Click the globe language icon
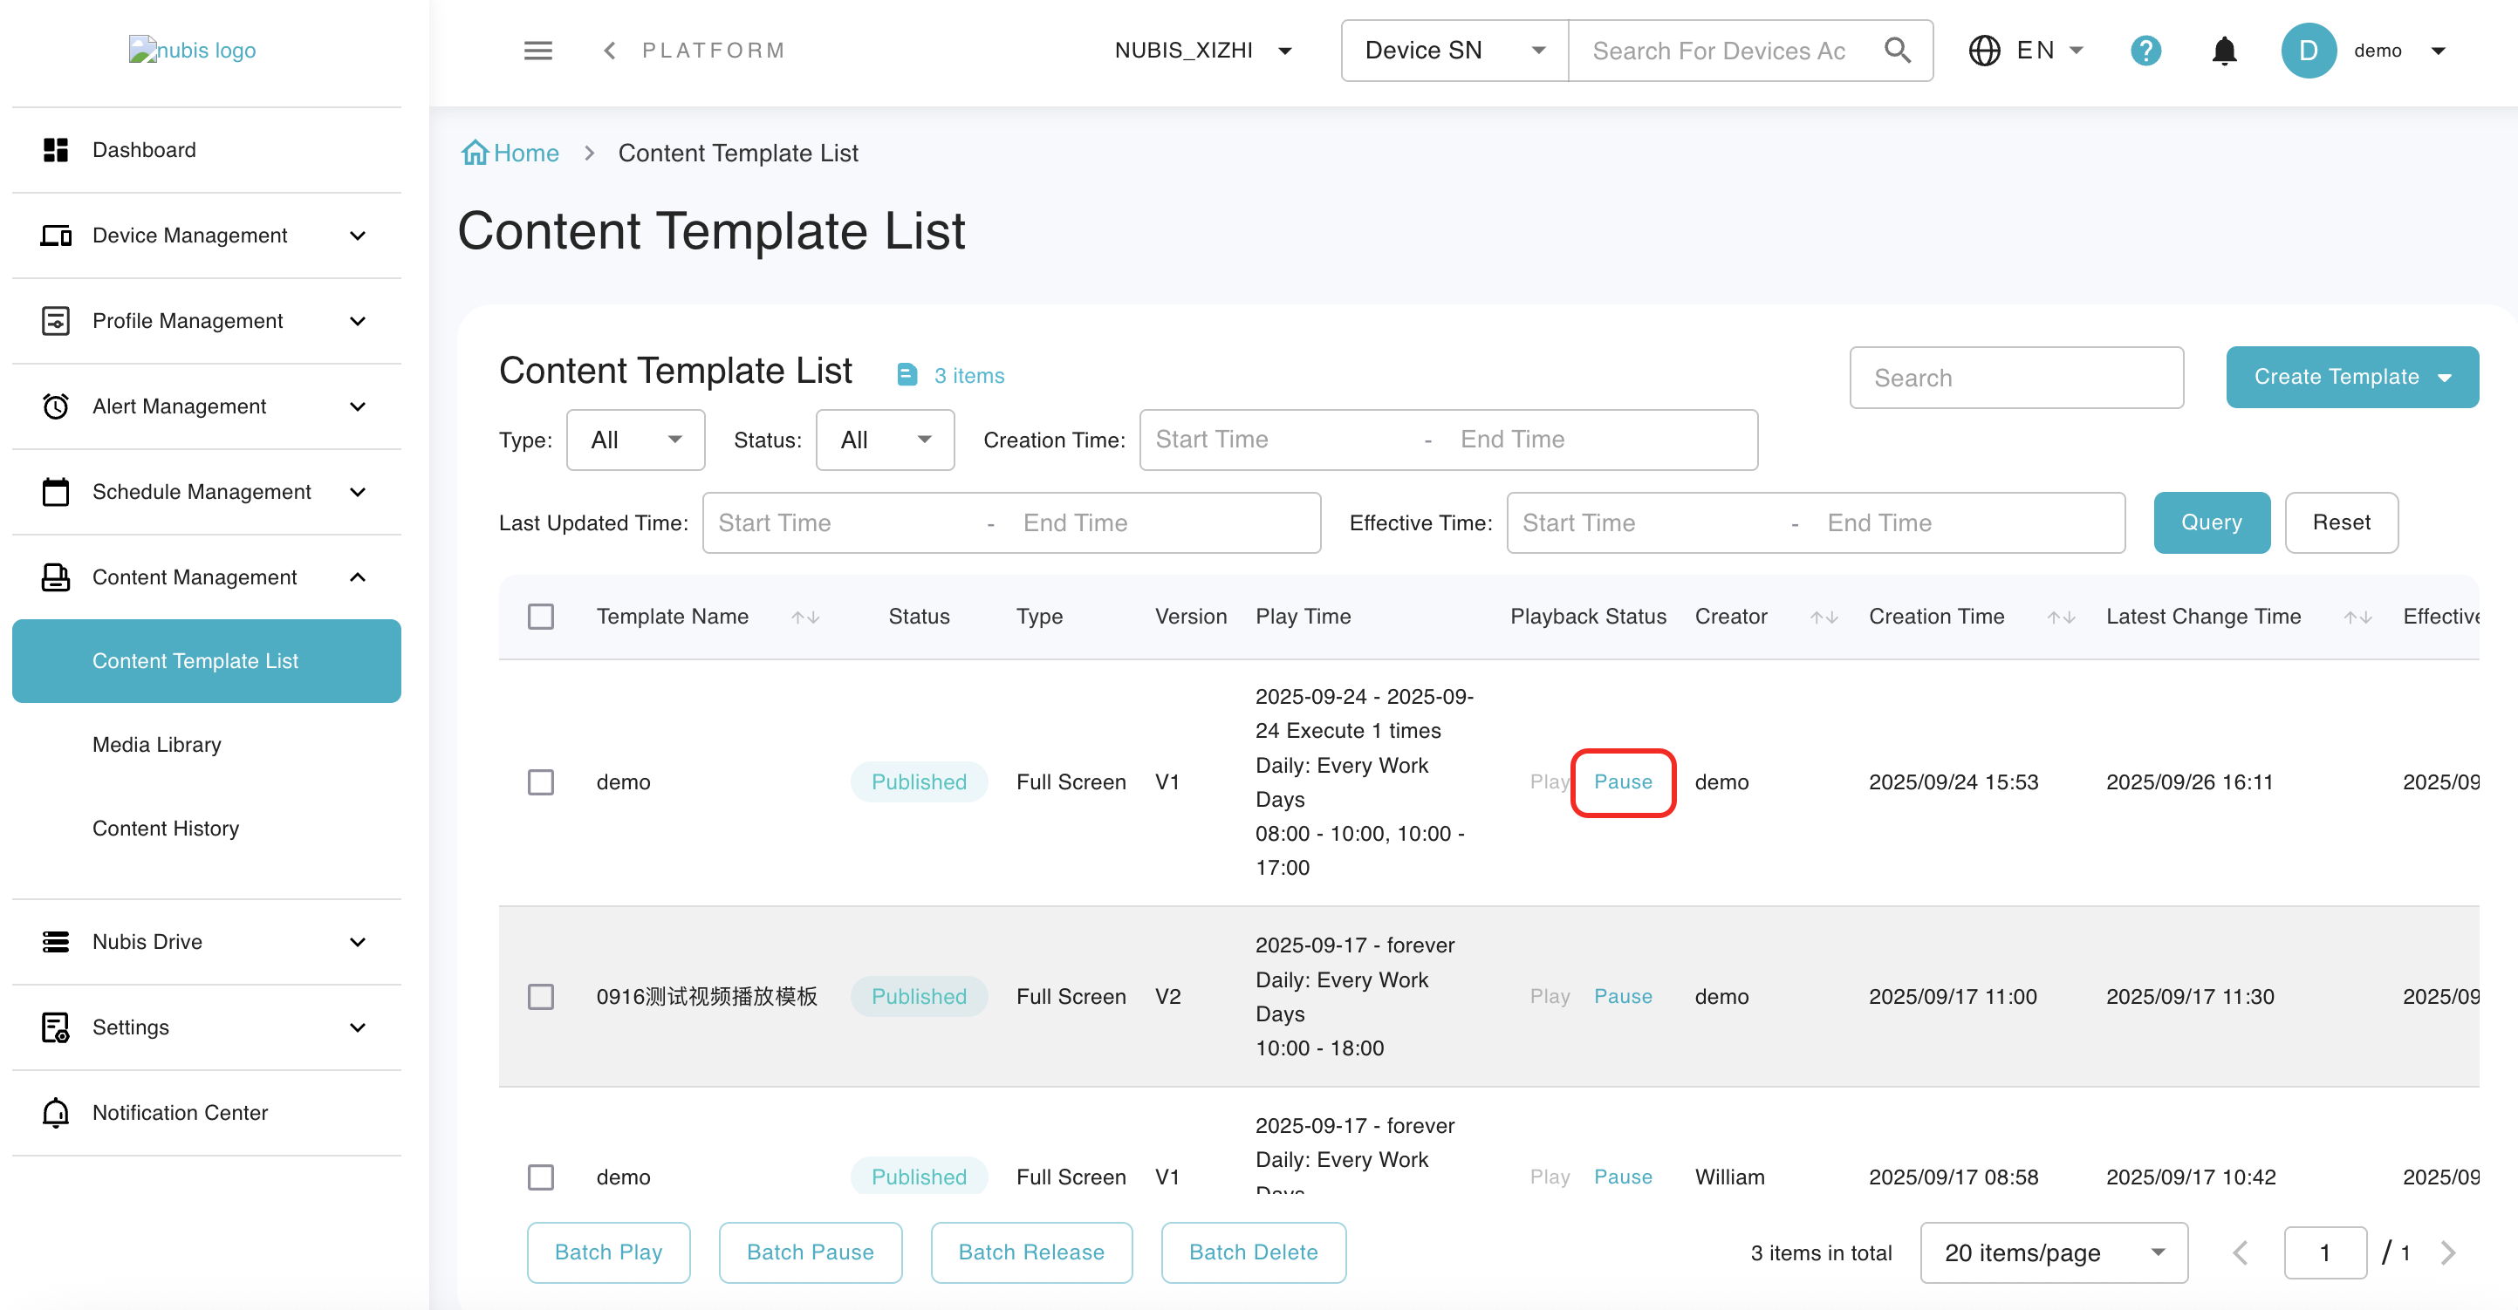Screen dimensions: 2518x1310 [x=1983, y=51]
